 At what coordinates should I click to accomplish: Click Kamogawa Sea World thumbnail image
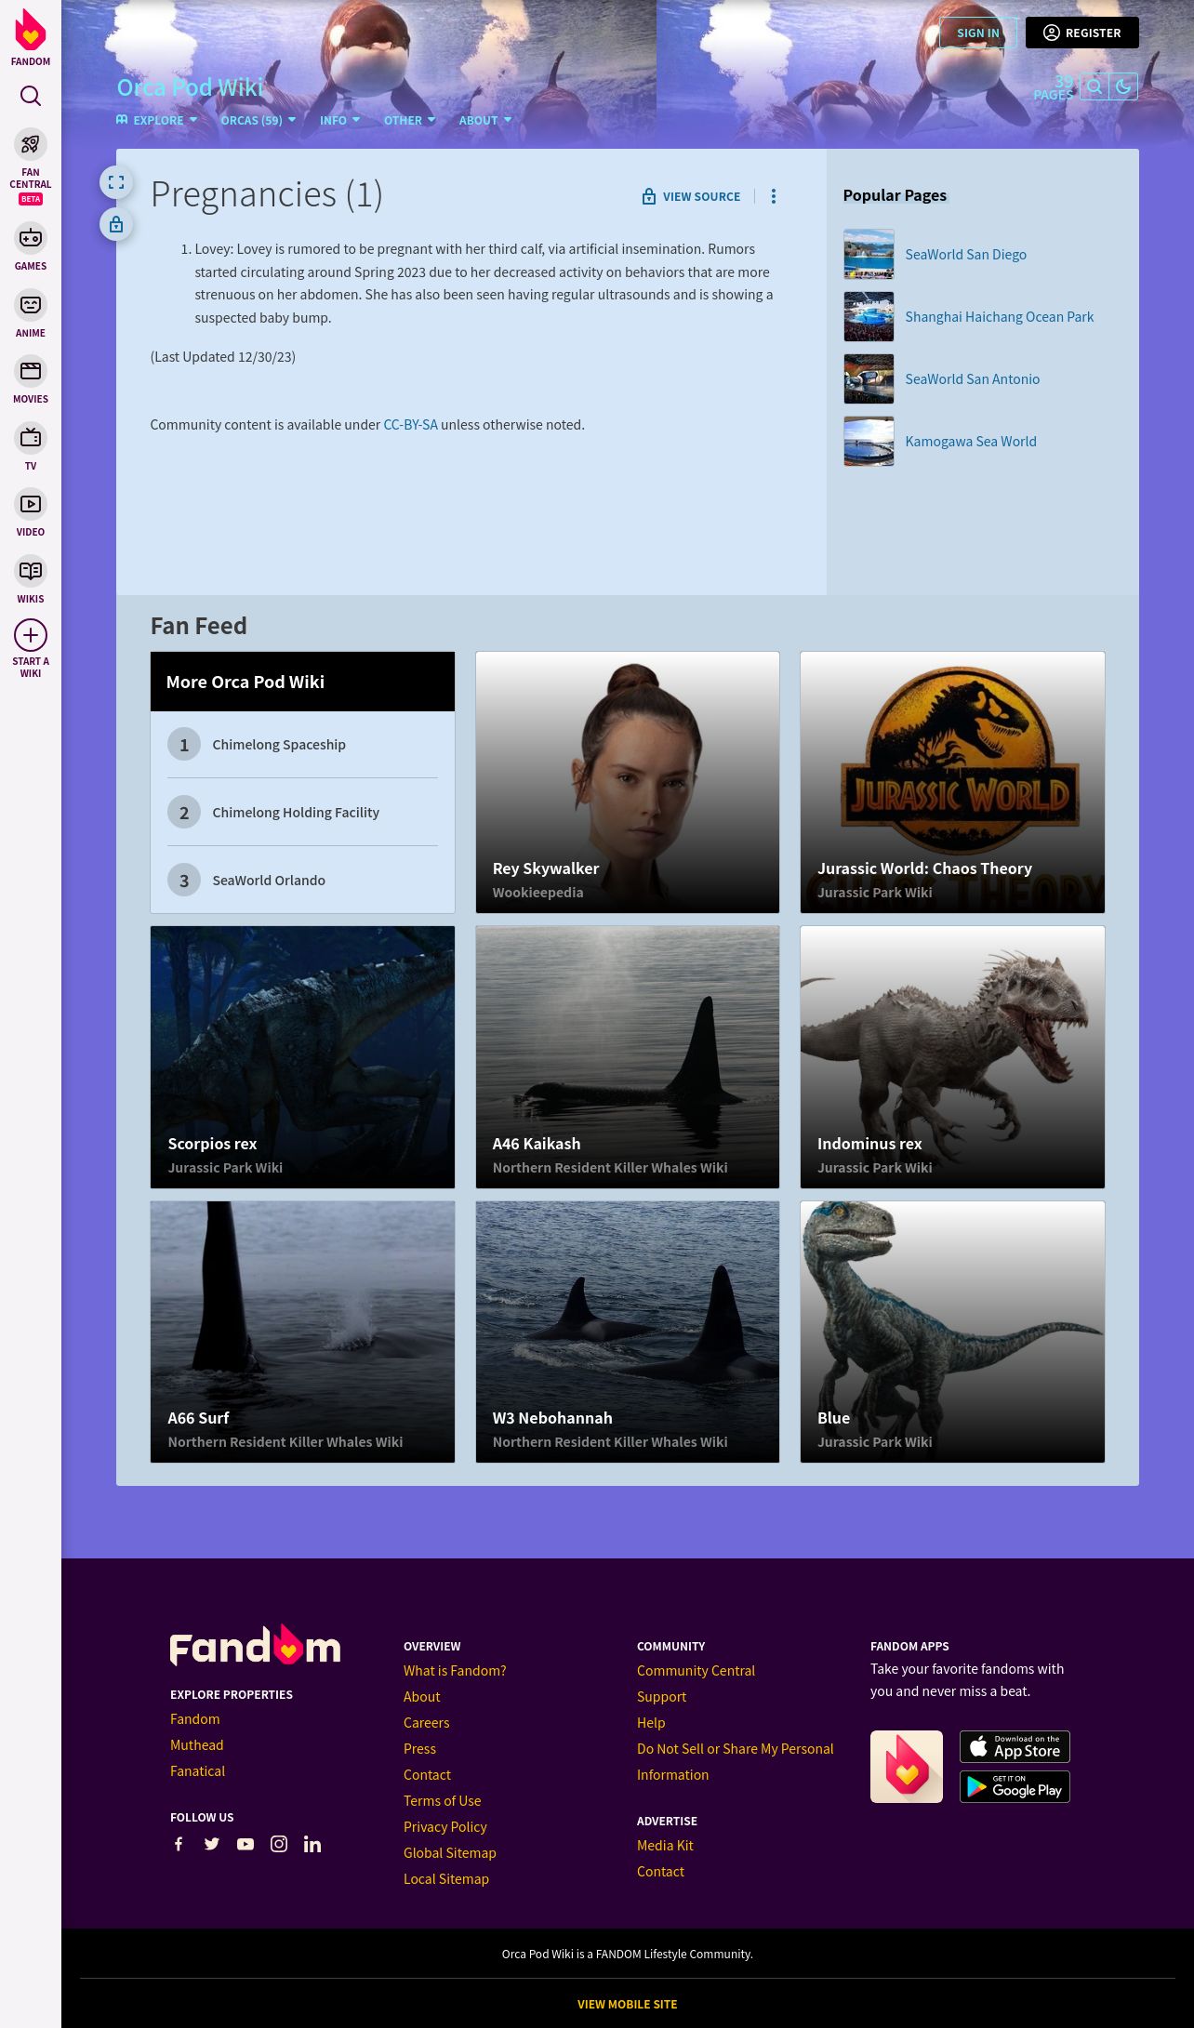coord(869,441)
